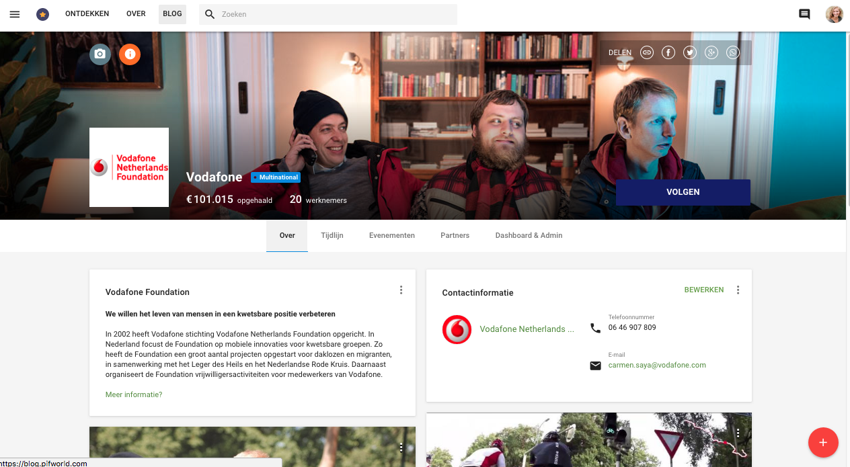Click the star logo home icon
850x467 pixels.
tap(42, 14)
